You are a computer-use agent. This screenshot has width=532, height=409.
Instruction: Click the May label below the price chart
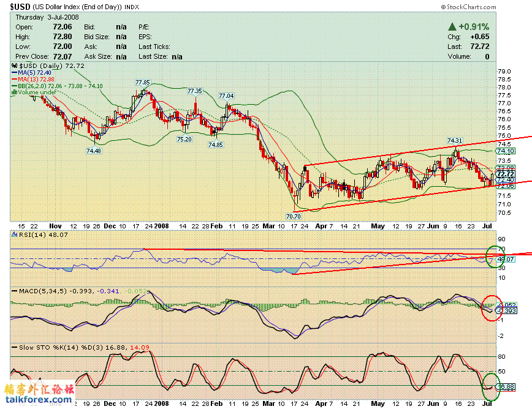pyautogui.click(x=378, y=226)
